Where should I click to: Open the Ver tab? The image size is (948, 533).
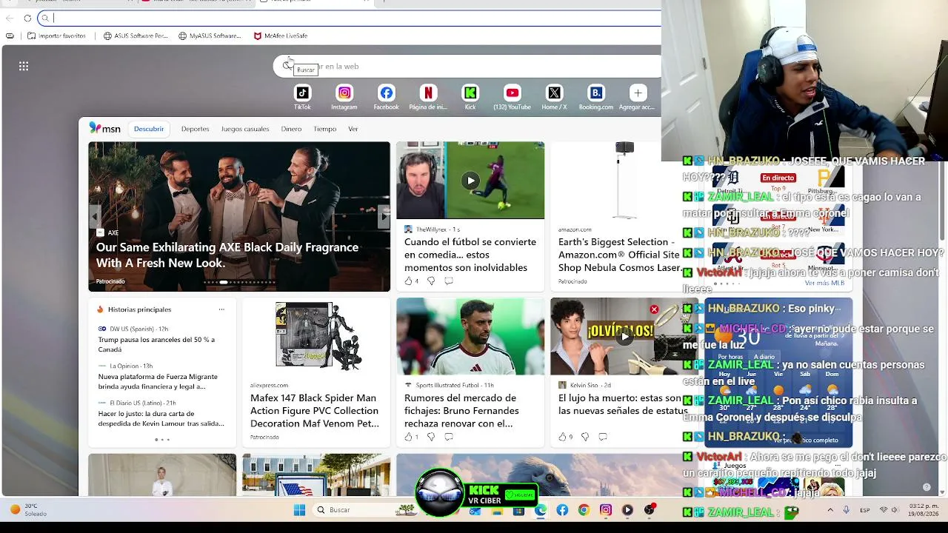click(353, 129)
